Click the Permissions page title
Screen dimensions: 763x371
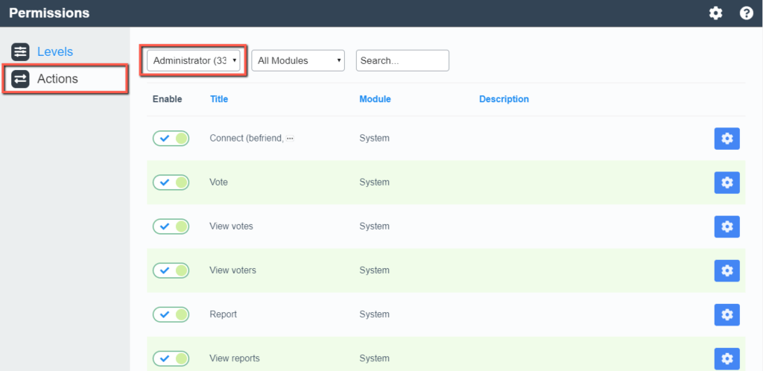49,13
